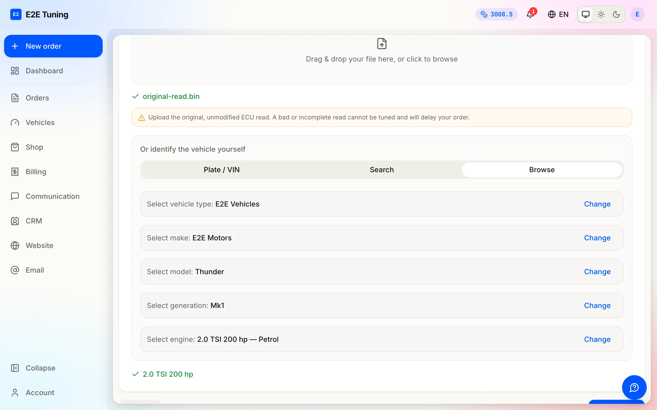Click the CRM contact icon
Viewport: 657px width, 410px height.
coord(15,221)
